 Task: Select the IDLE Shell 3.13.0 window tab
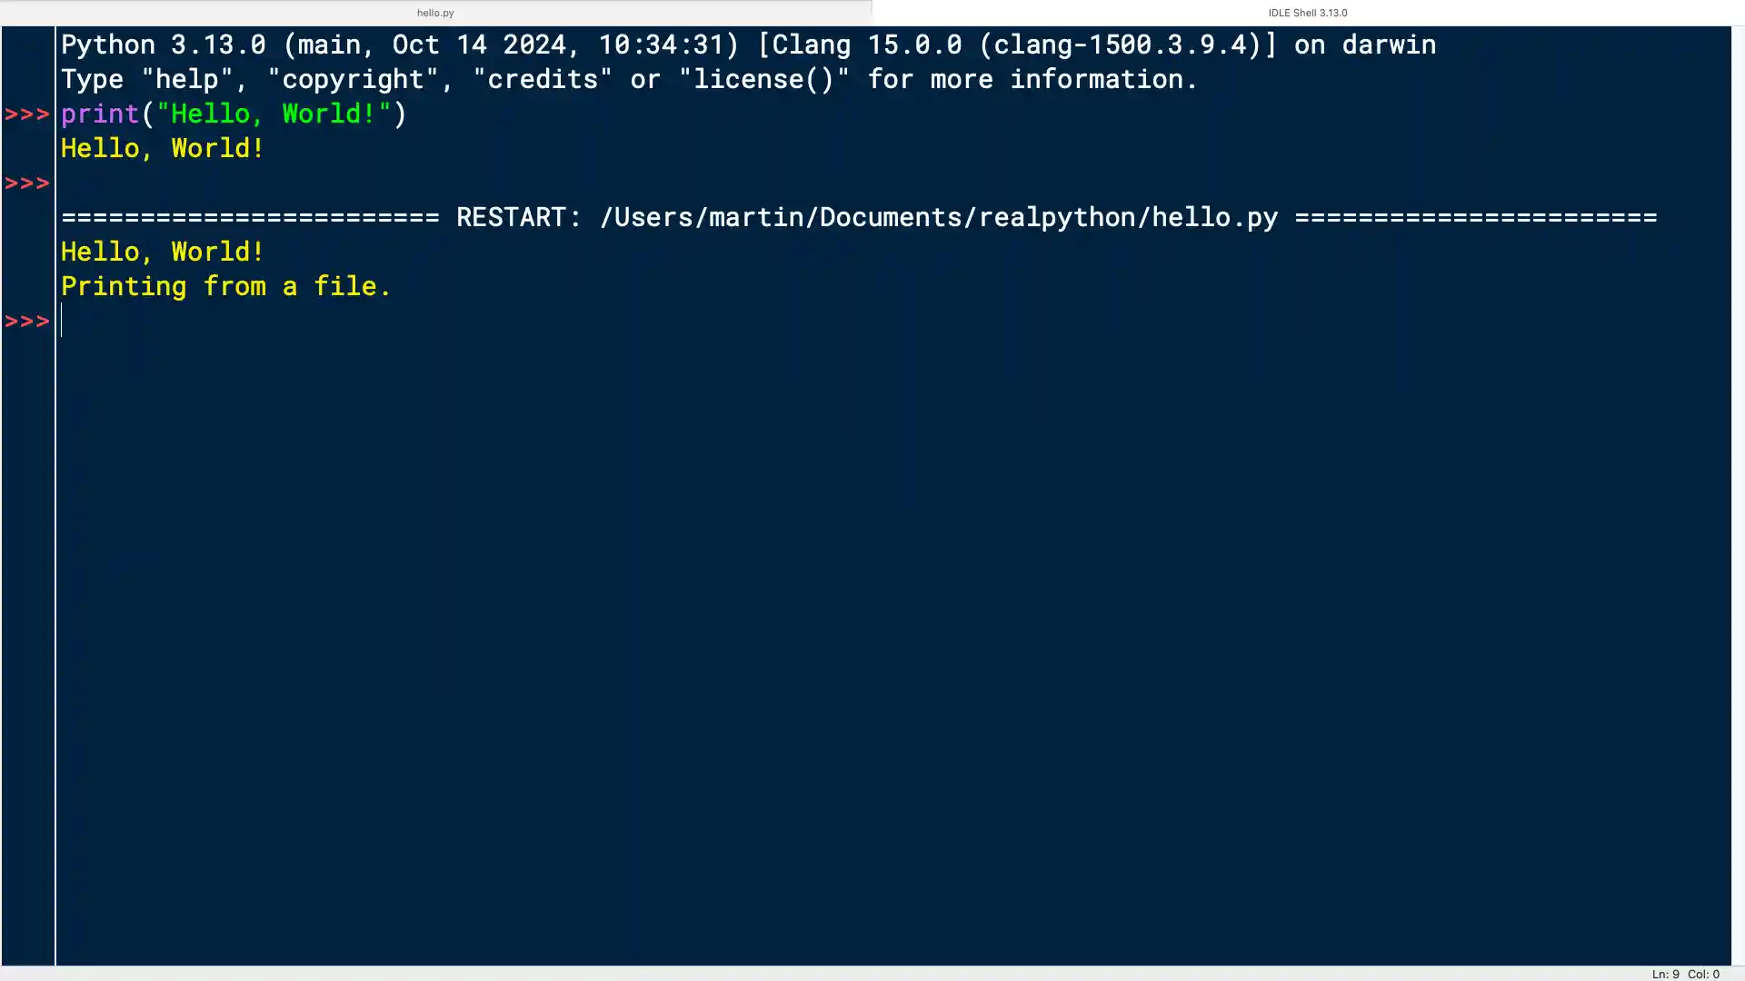(x=1306, y=12)
